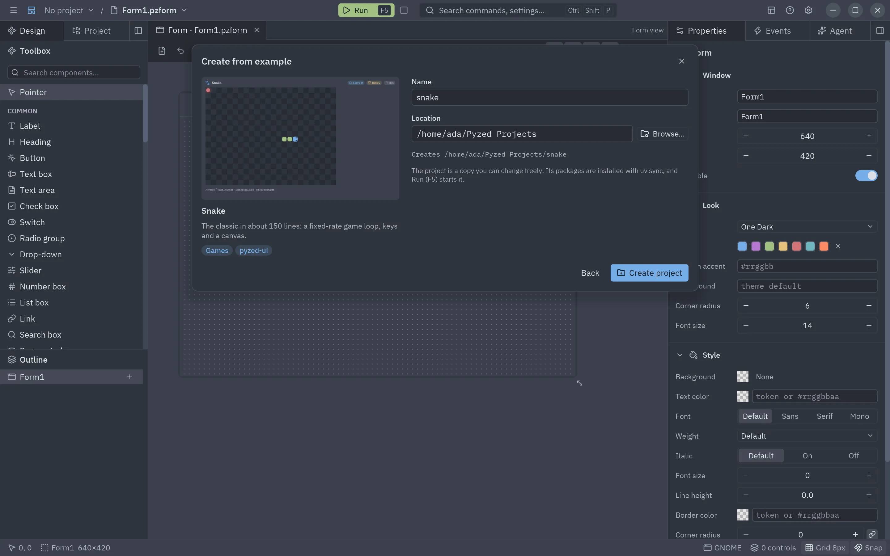Close the Form1.pzform tab
This screenshot has width=890, height=556.
pos(257,30)
